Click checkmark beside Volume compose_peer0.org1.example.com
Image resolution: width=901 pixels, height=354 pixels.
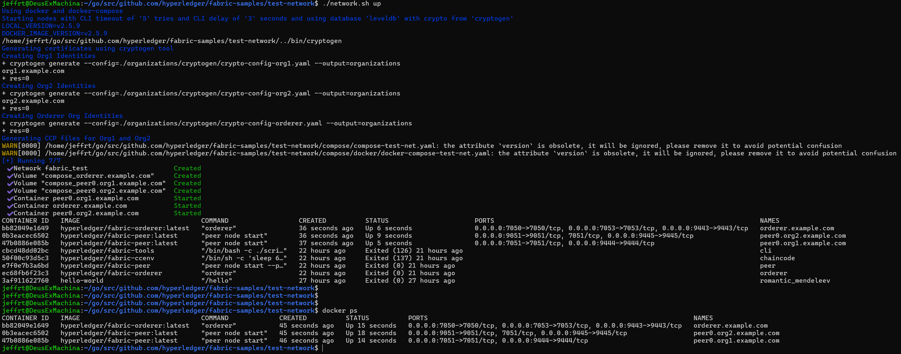pos(10,183)
